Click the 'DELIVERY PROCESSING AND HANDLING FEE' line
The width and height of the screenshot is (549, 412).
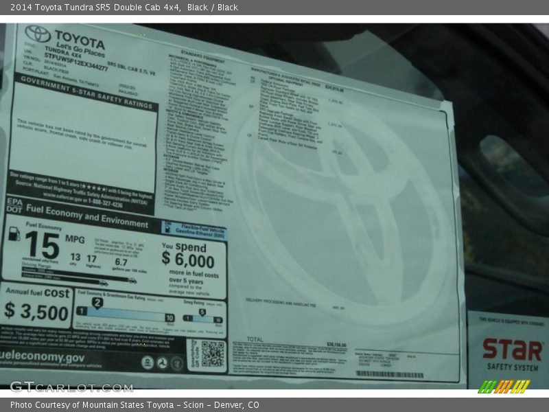click(281, 303)
